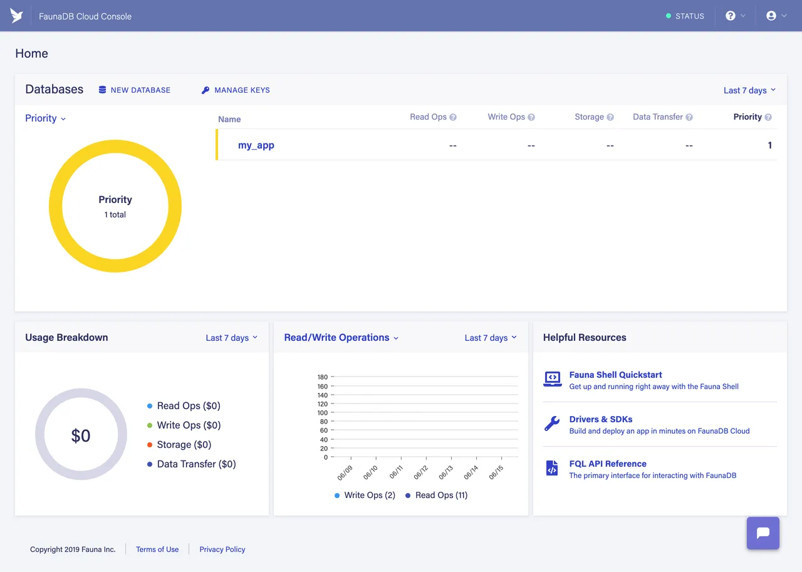The image size is (802, 572).
Task: Check the green status indicator dot
Action: coord(669,16)
